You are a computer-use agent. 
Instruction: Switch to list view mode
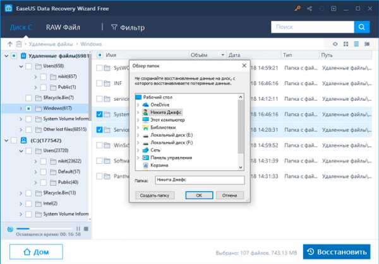coord(356,44)
